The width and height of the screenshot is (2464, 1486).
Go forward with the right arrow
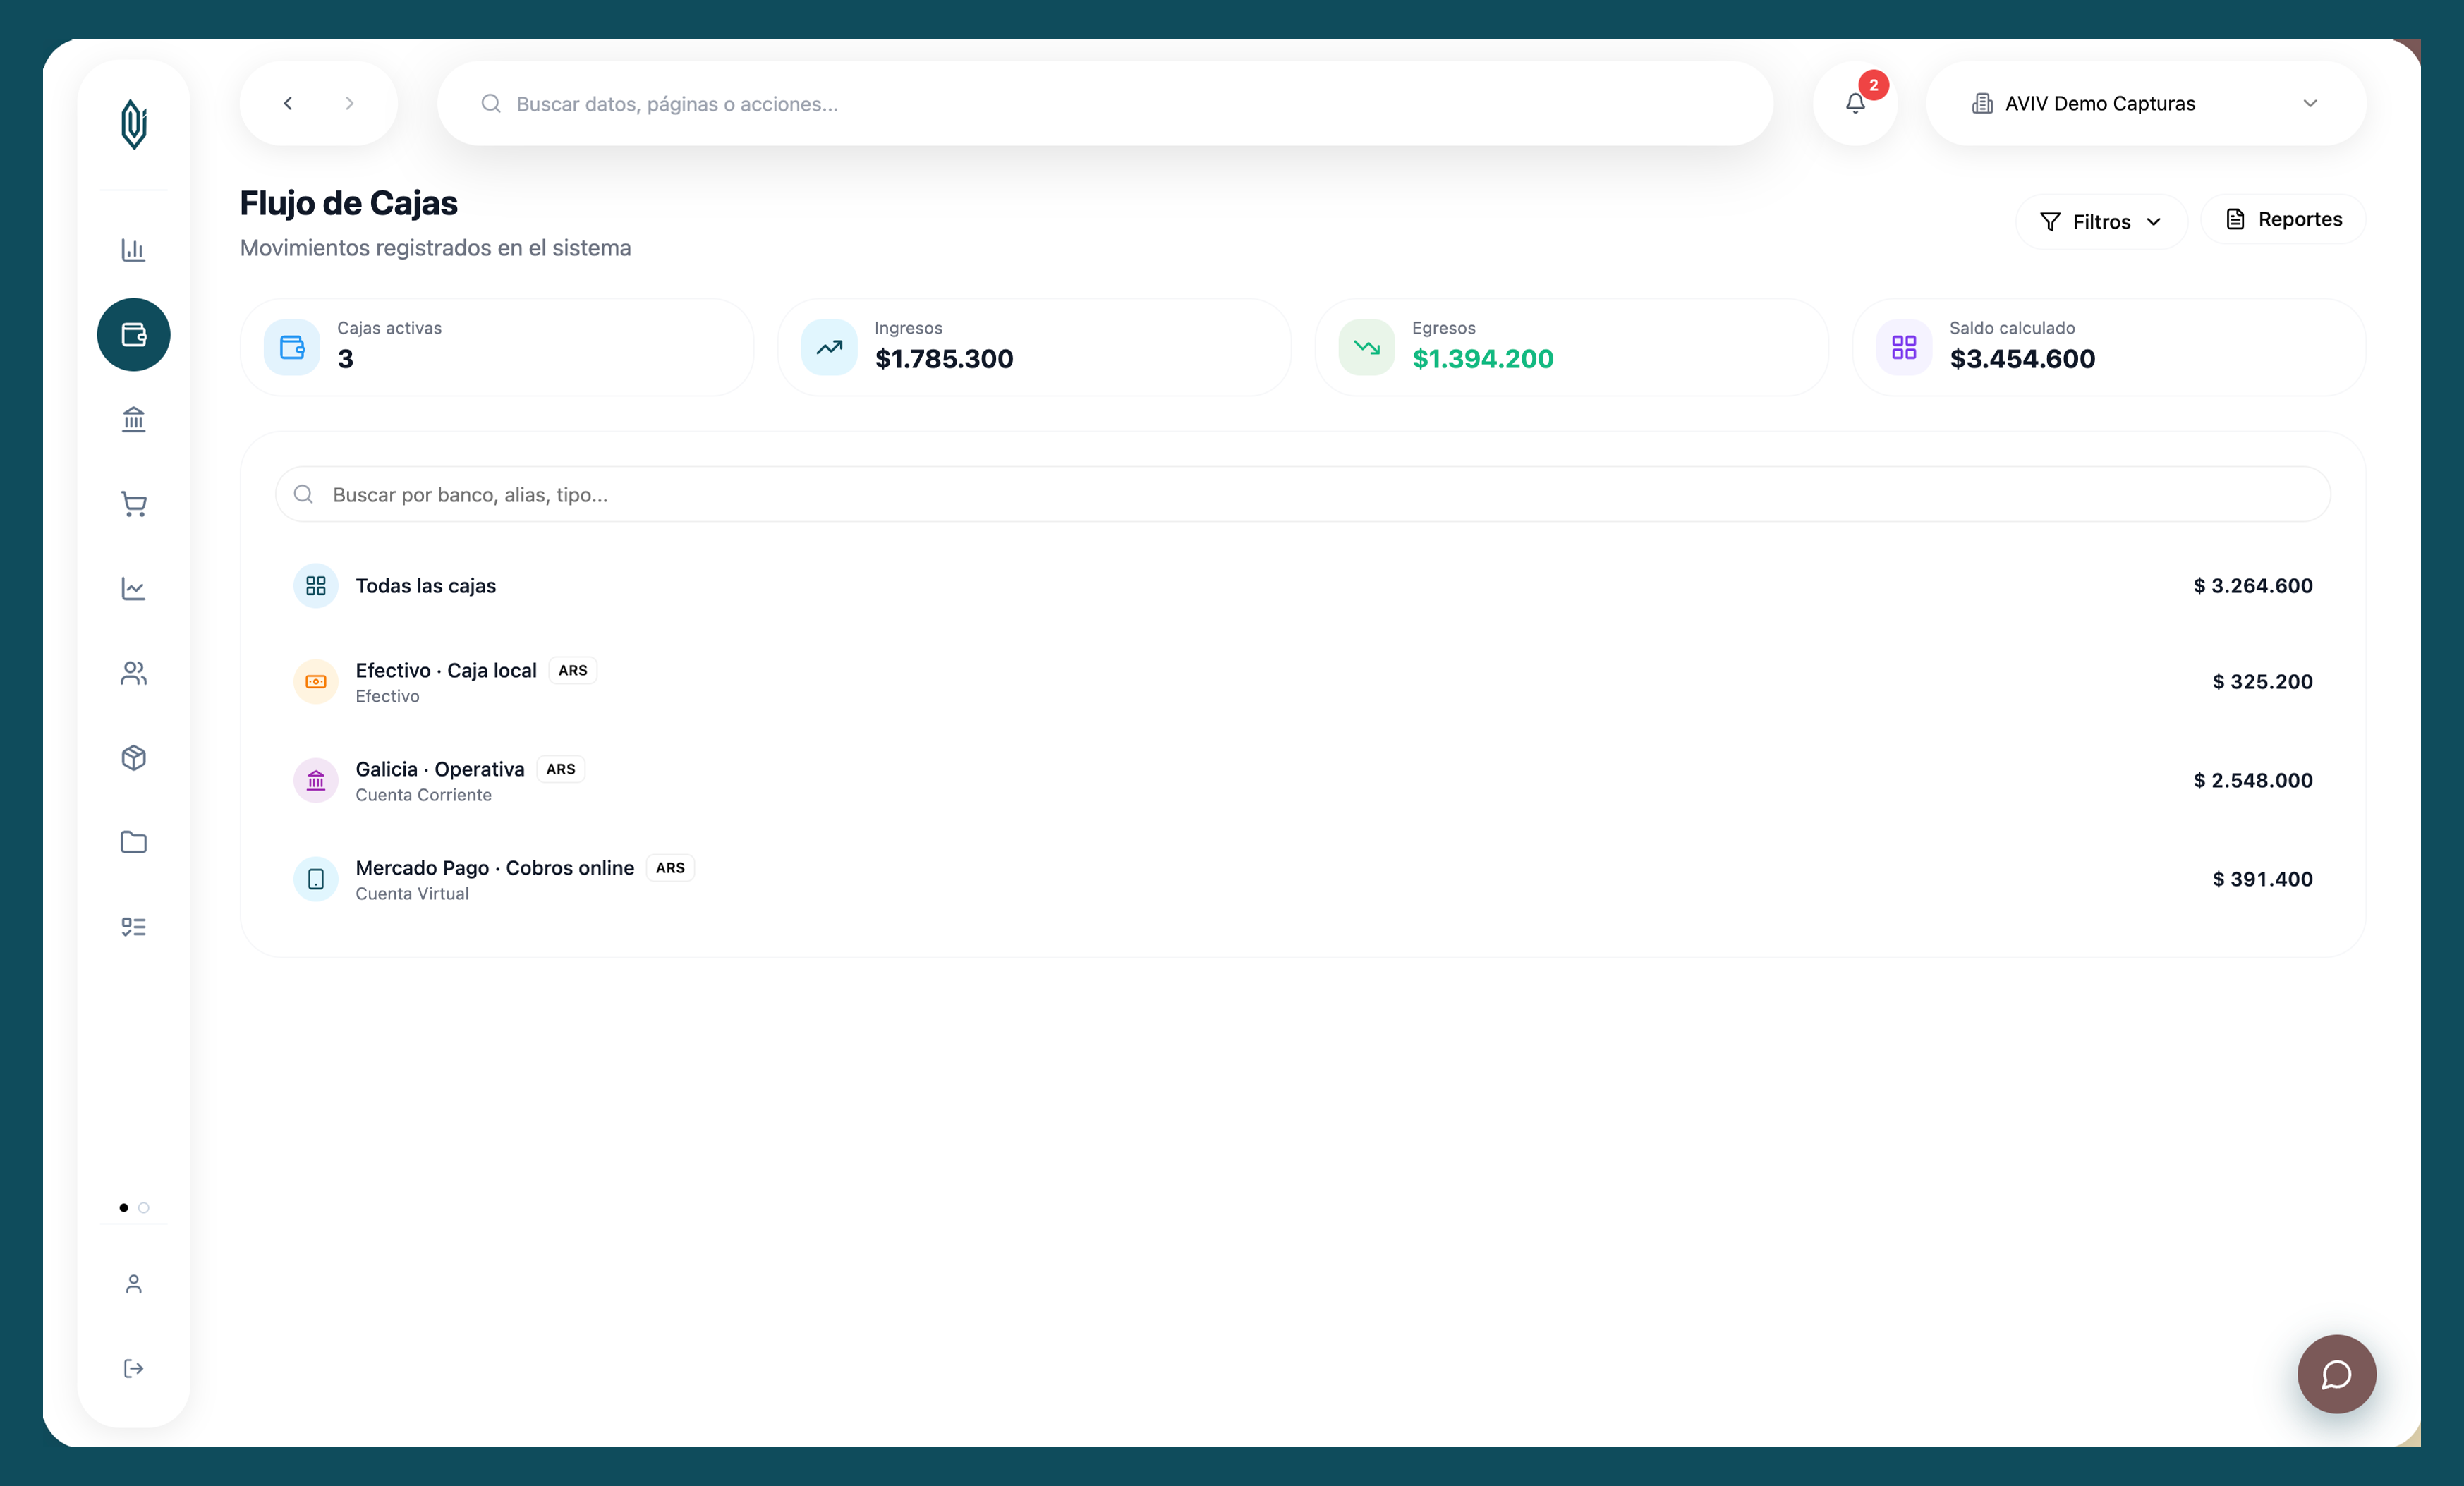coord(349,103)
